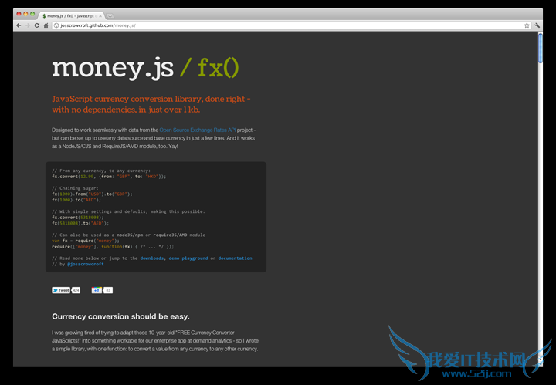The width and height of the screenshot is (556, 385).
Task: Open the Open Source Exchange Rates API link
Action: [x=198, y=130]
